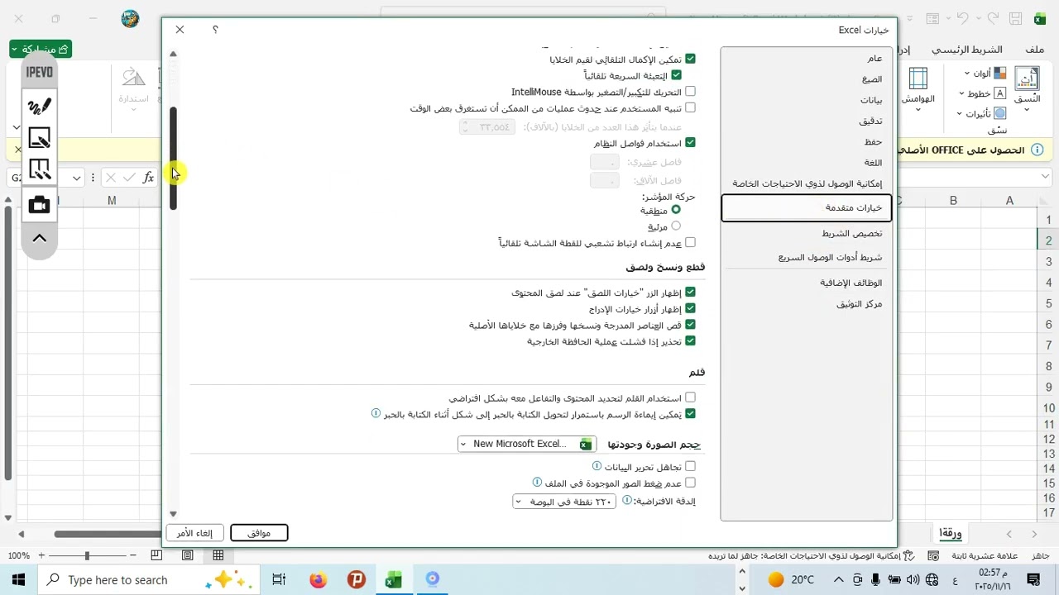Toggle show Insert Options buttons checkbox
The height and width of the screenshot is (595, 1059).
[x=690, y=309]
